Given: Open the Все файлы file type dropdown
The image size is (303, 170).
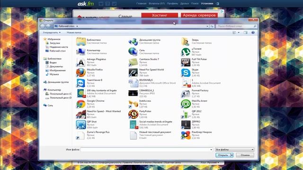Looking at the screenshot, I should click(235, 149).
